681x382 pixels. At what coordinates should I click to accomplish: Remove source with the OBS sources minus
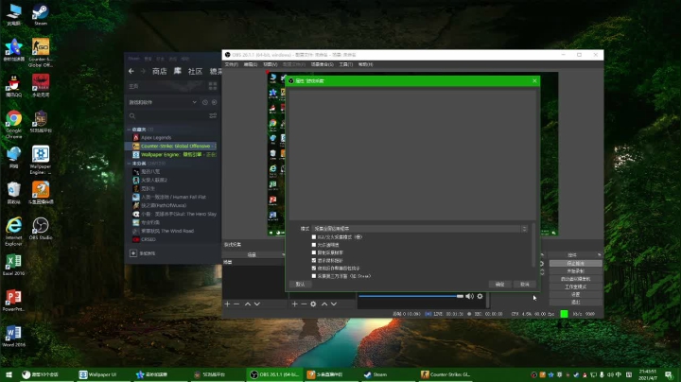[x=304, y=304]
